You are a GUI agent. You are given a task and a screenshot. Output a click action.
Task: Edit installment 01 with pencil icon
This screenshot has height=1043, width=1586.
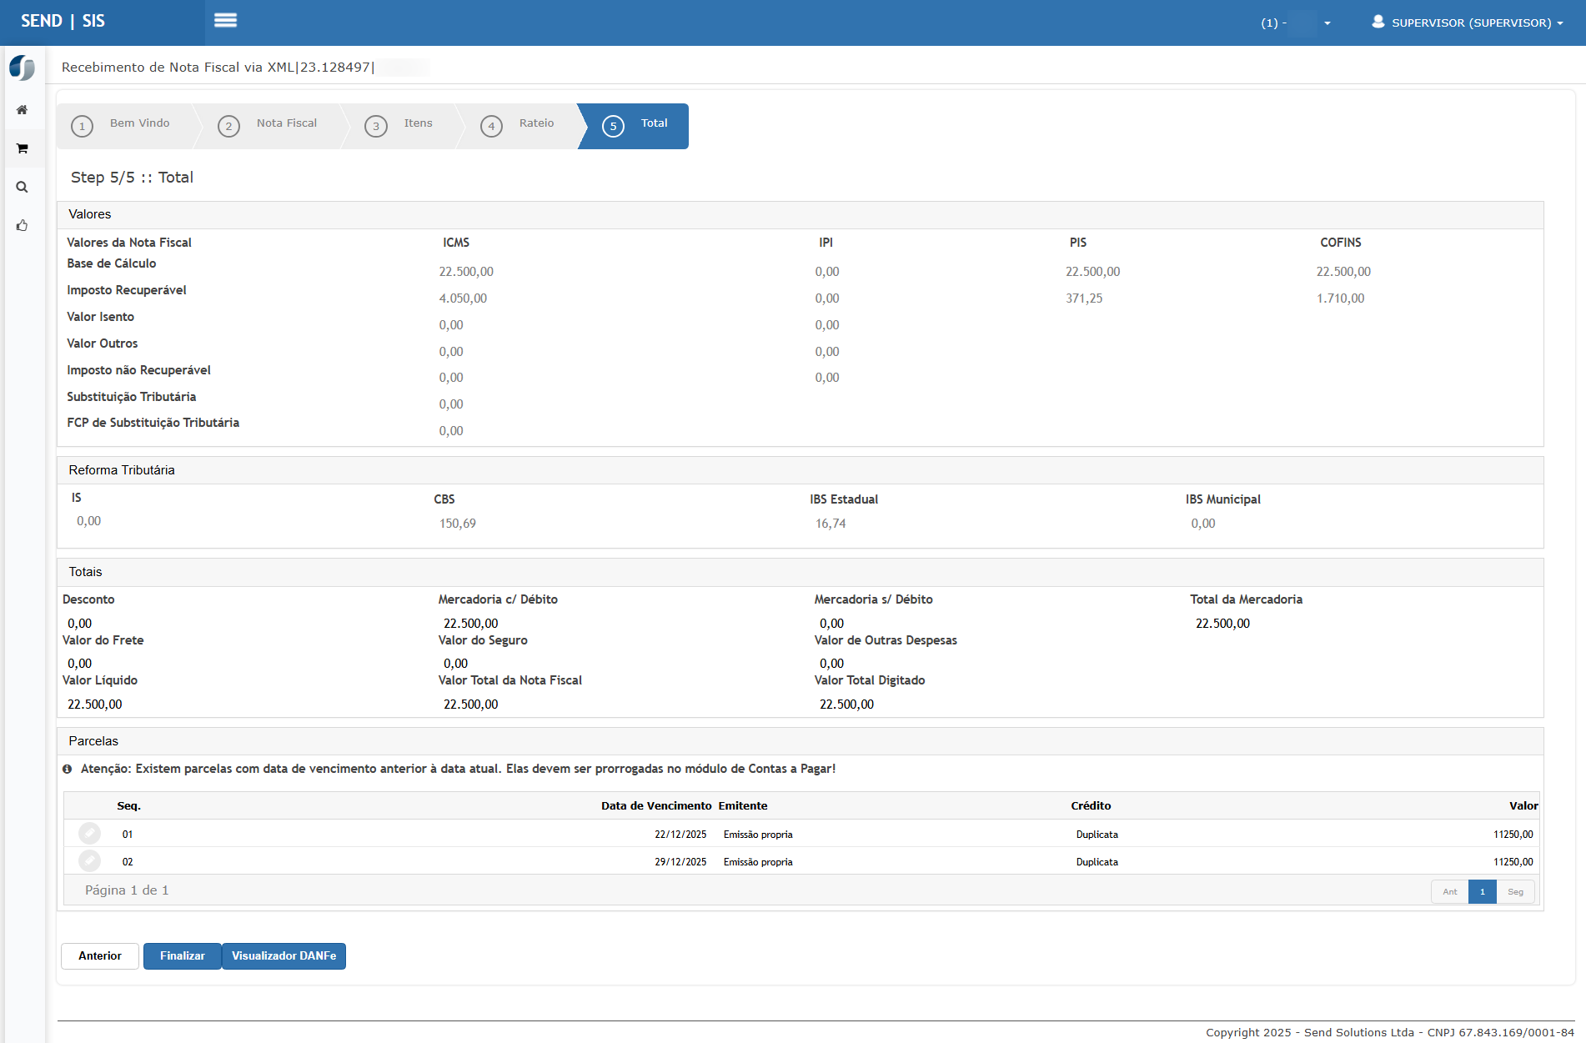tap(89, 834)
